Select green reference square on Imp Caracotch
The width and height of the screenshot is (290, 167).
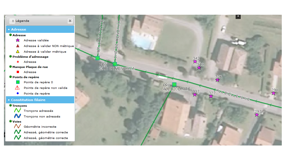[x=97, y=58]
